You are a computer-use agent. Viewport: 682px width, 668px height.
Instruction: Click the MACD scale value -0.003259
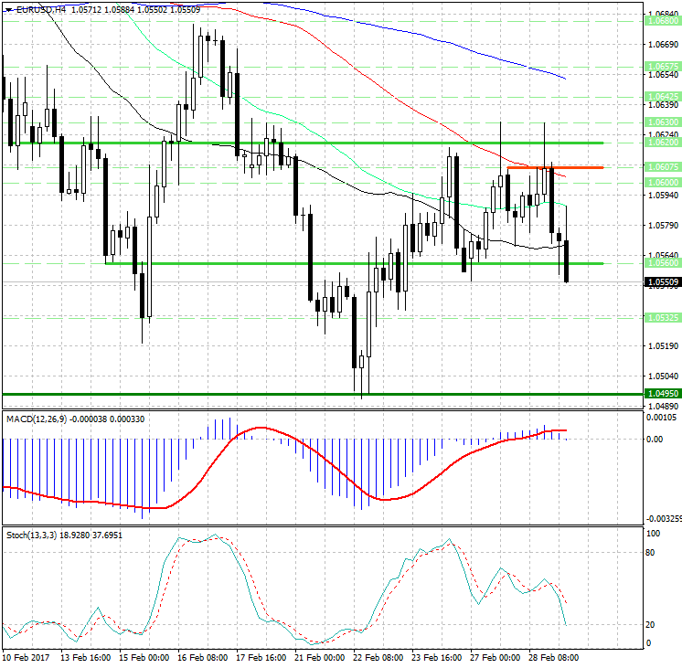[x=664, y=519]
